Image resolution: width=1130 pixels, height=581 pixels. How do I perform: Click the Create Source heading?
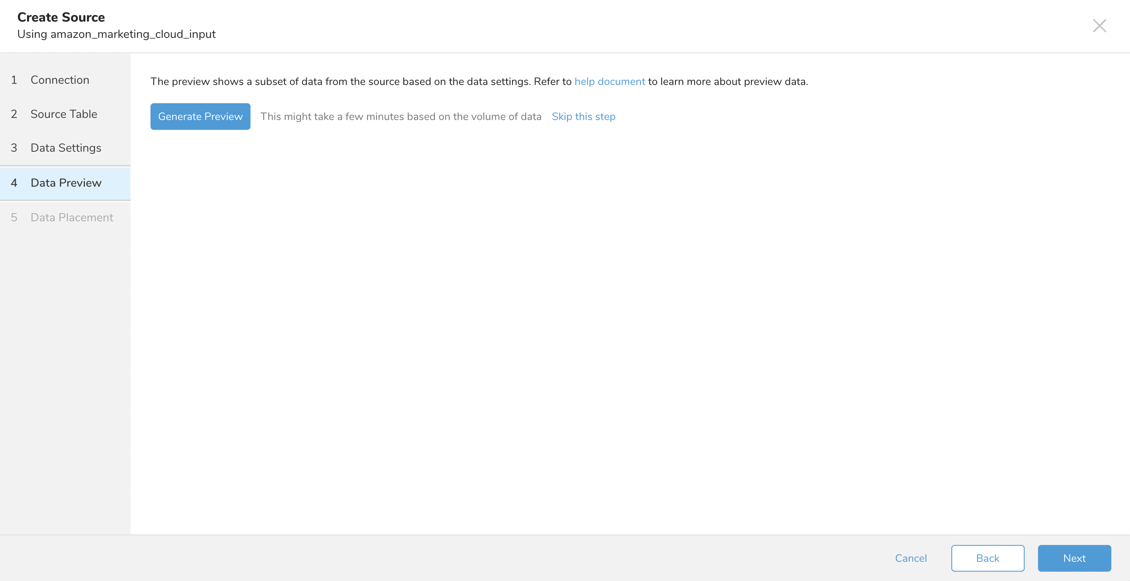pyautogui.click(x=61, y=17)
